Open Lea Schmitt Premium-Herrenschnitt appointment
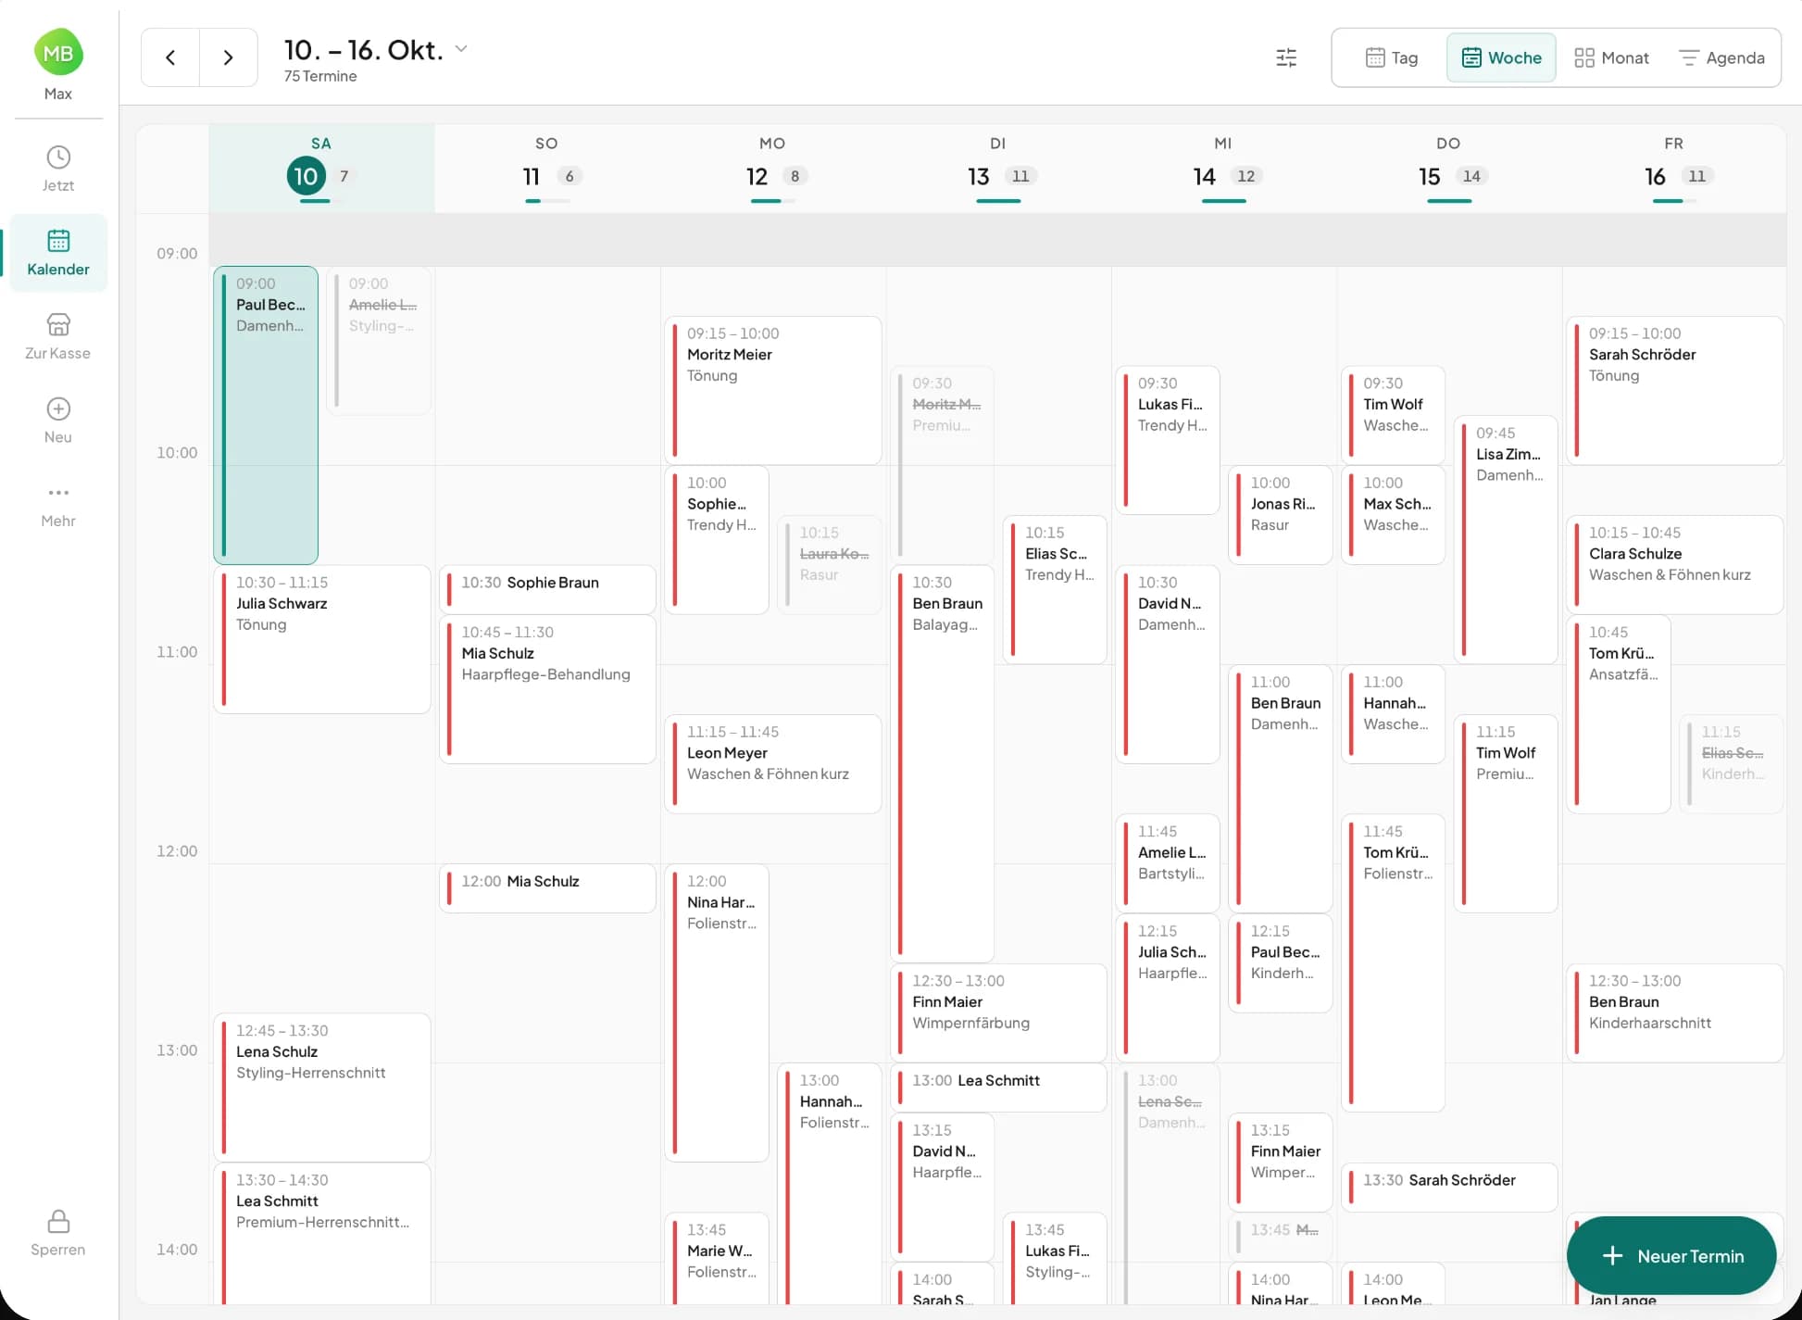 point(321,1234)
